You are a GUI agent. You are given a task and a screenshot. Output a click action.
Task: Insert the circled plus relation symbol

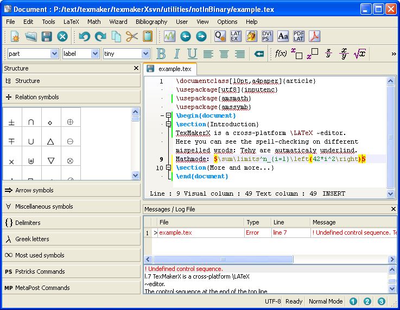(x=70, y=122)
